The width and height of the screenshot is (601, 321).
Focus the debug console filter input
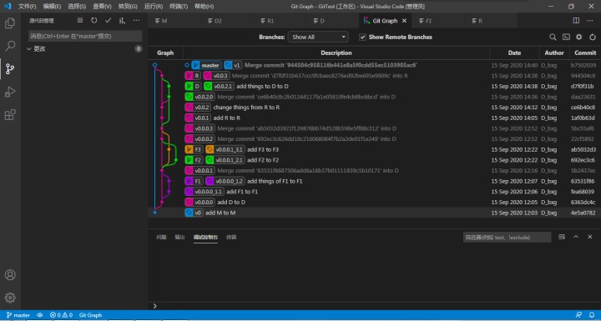point(507,237)
